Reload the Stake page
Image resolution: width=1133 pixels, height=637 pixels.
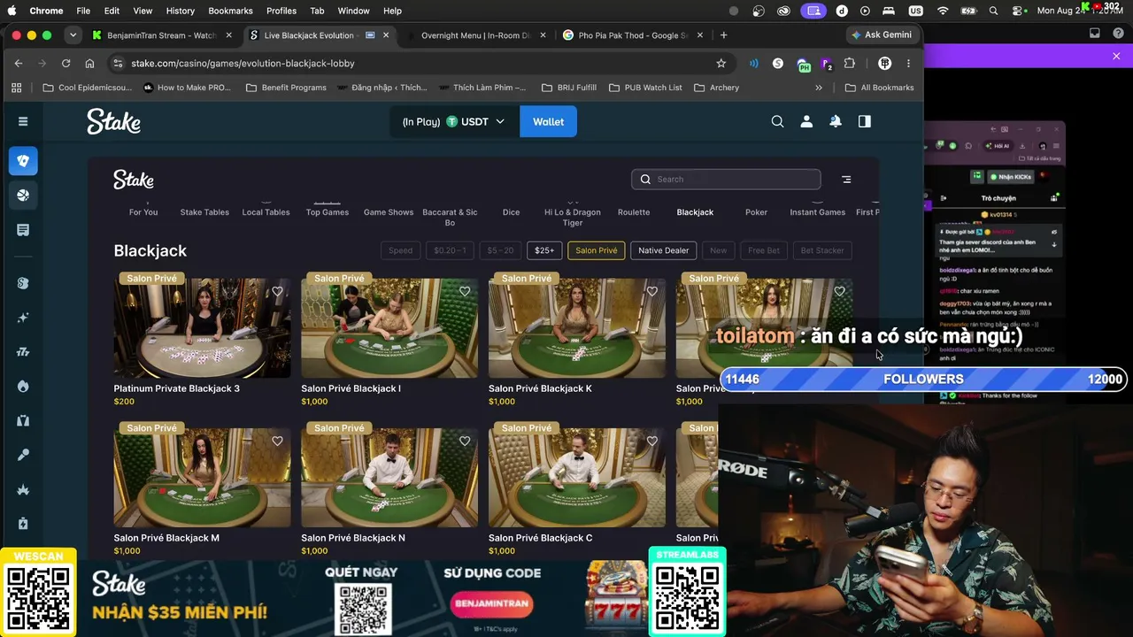tap(66, 64)
